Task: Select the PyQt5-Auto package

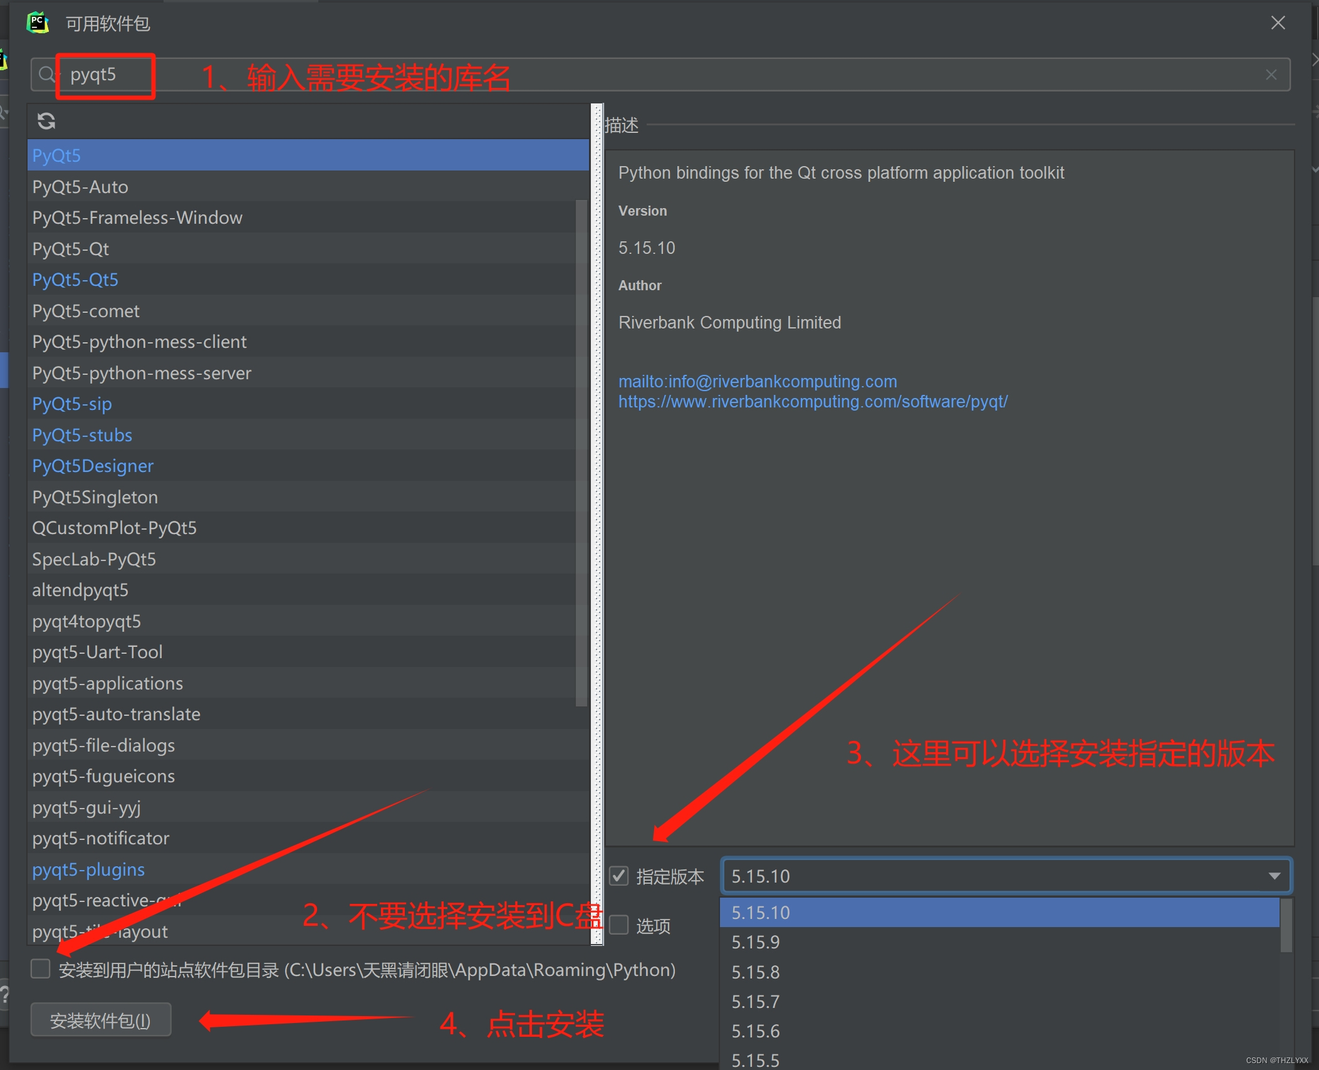Action: (302, 186)
